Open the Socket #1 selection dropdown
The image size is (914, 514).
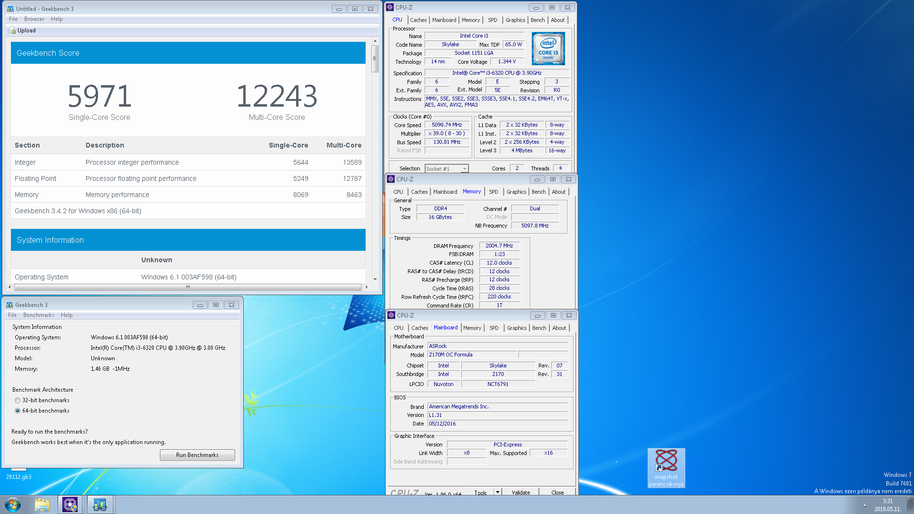(447, 168)
